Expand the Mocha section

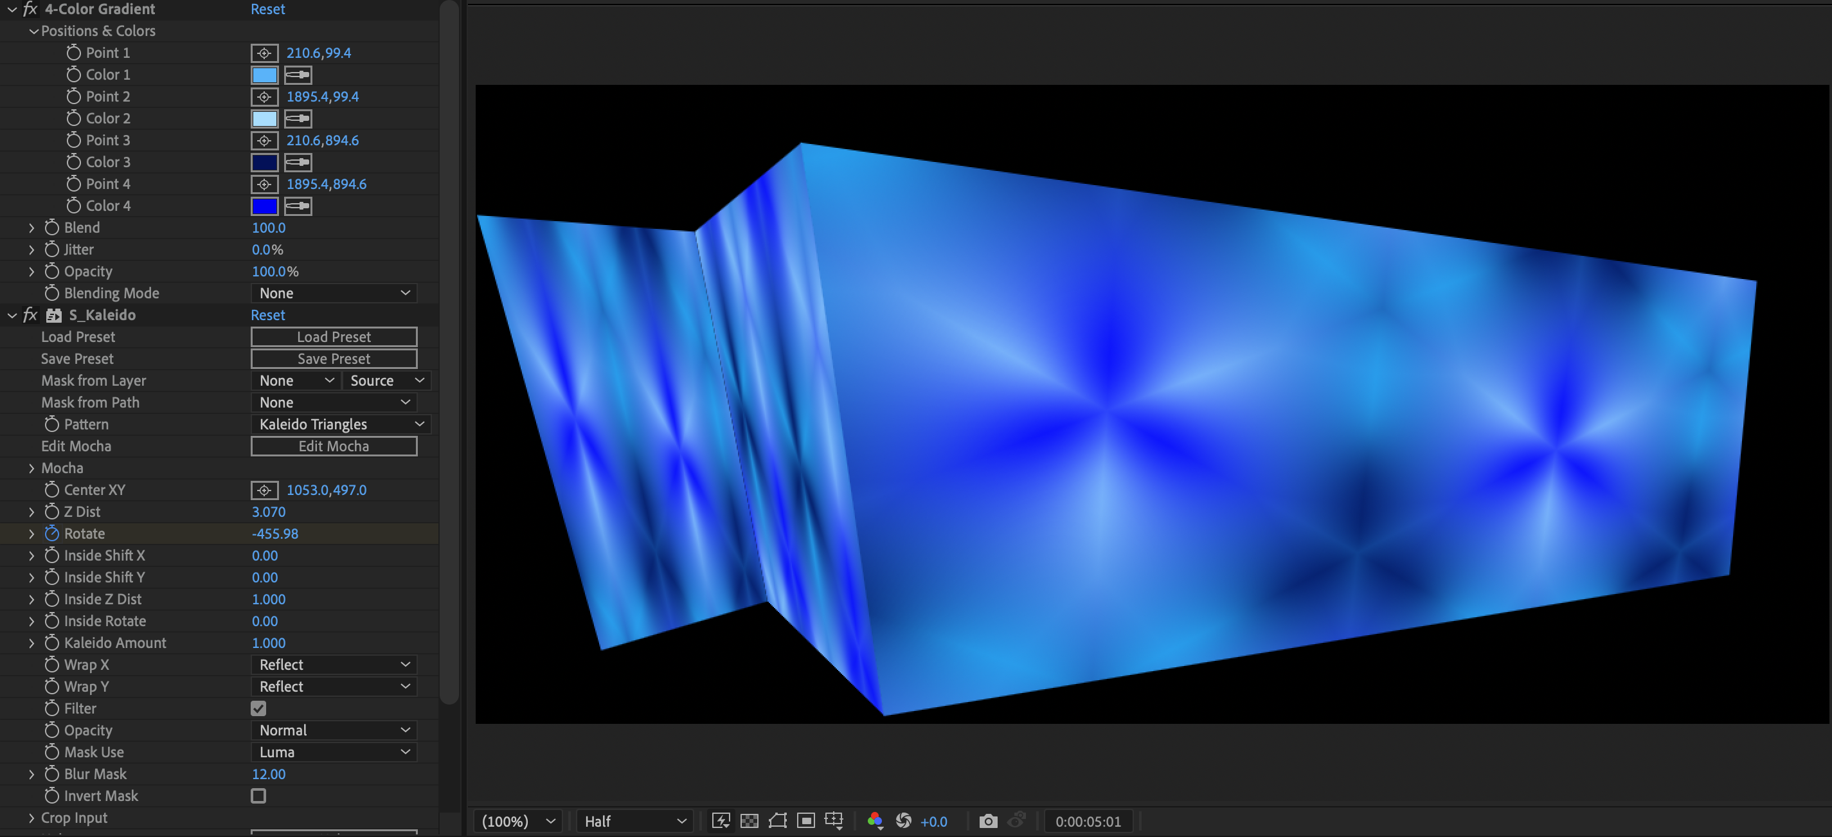click(31, 468)
